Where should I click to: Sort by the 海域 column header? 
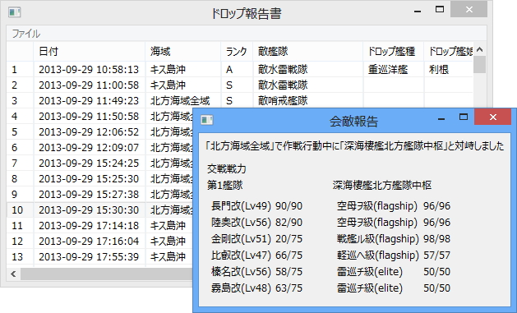183,52
